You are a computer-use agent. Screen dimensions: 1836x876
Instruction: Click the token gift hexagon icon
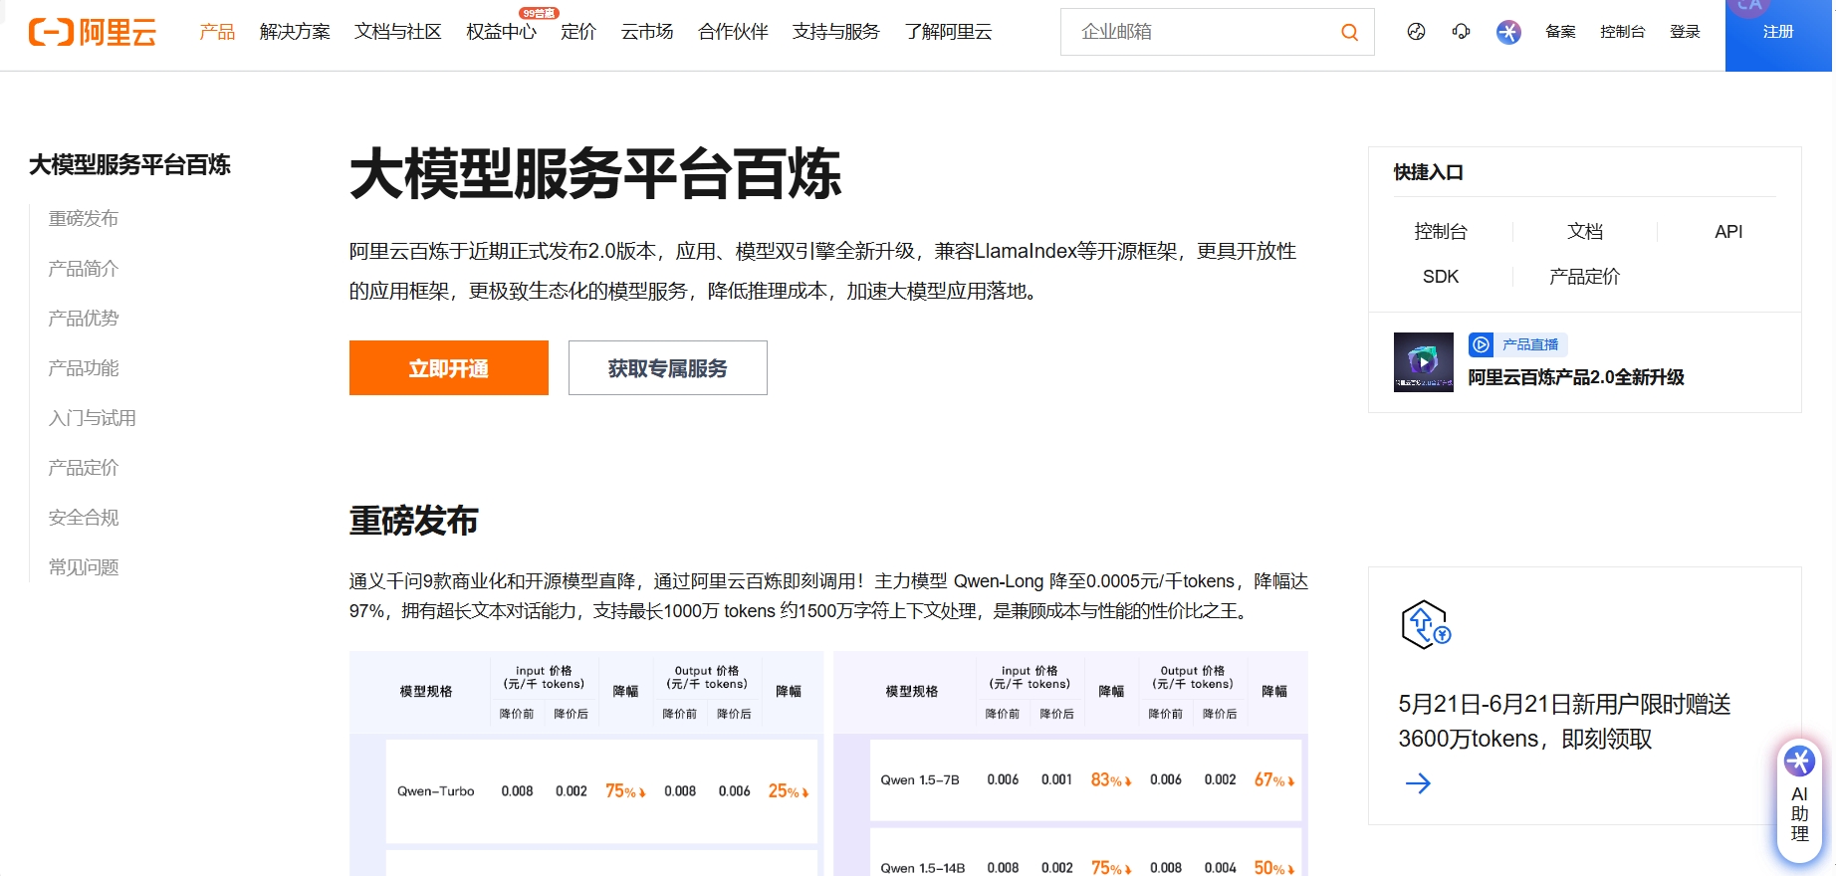[x=1426, y=624]
